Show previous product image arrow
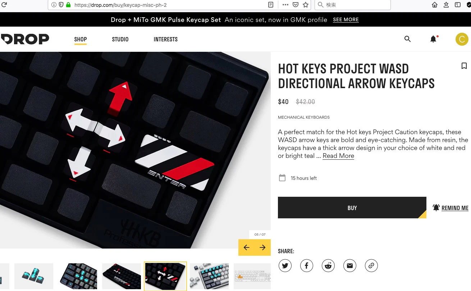The height and width of the screenshot is (291, 471). pyautogui.click(x=246, y=247)
